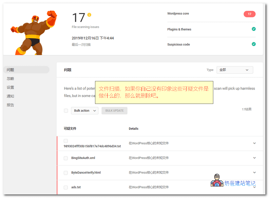Click the BULK UPDATE button

coord(115,110)
